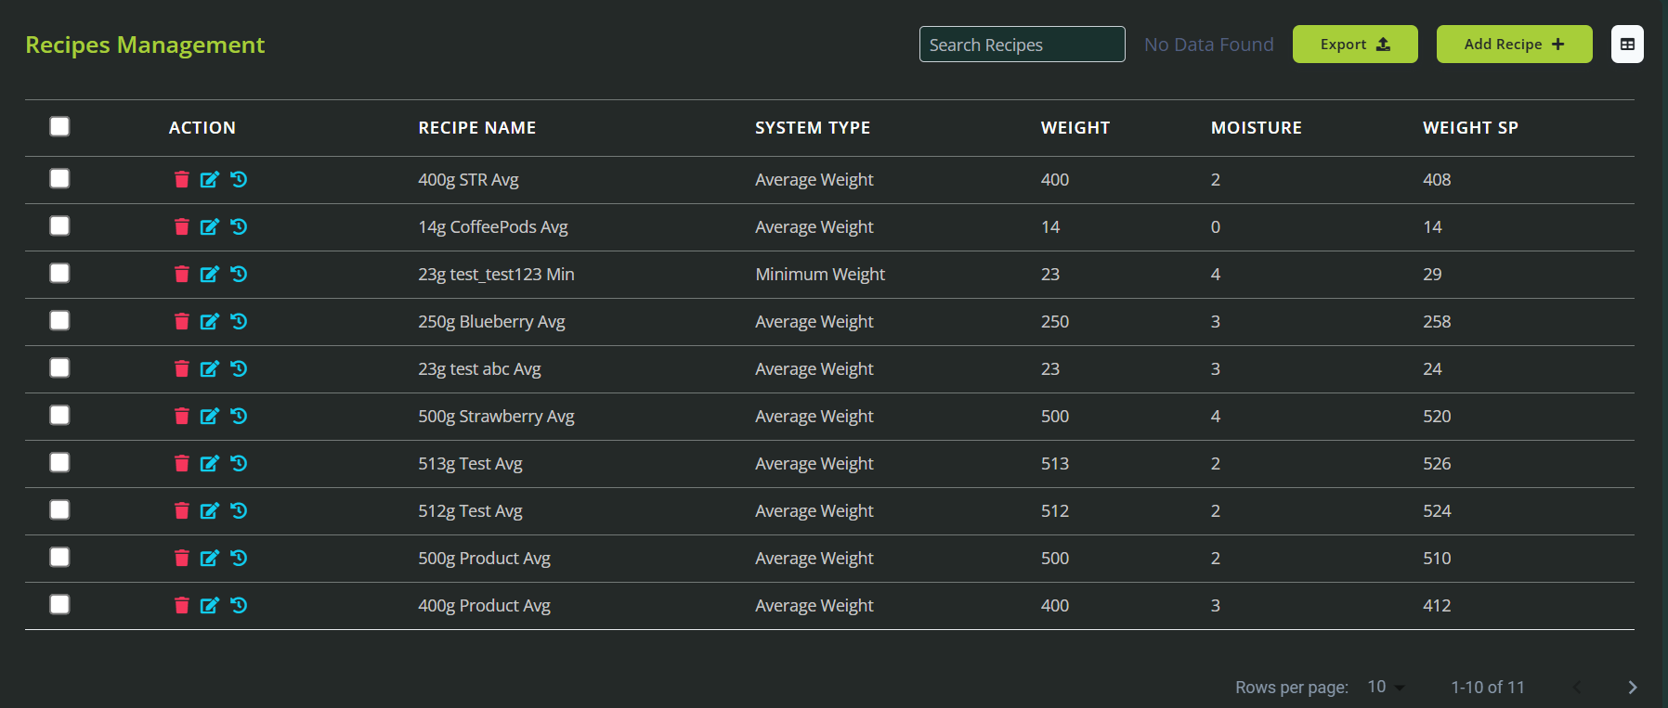Sort by Recipe Name column header
1668x708 pixels.
(476, 128)
